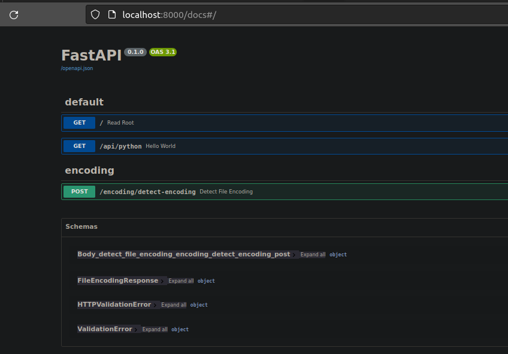
Task: Open the /openapi.json link
Action: pos(76,68)
